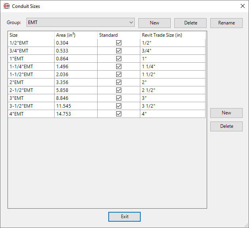Click Revit trade size cell 1/2"
The image size is (249, 228).
click(173, 43)
